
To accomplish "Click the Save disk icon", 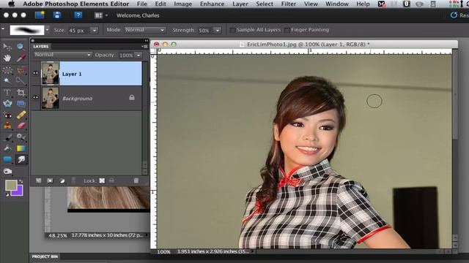I will [x=57, y=15].
